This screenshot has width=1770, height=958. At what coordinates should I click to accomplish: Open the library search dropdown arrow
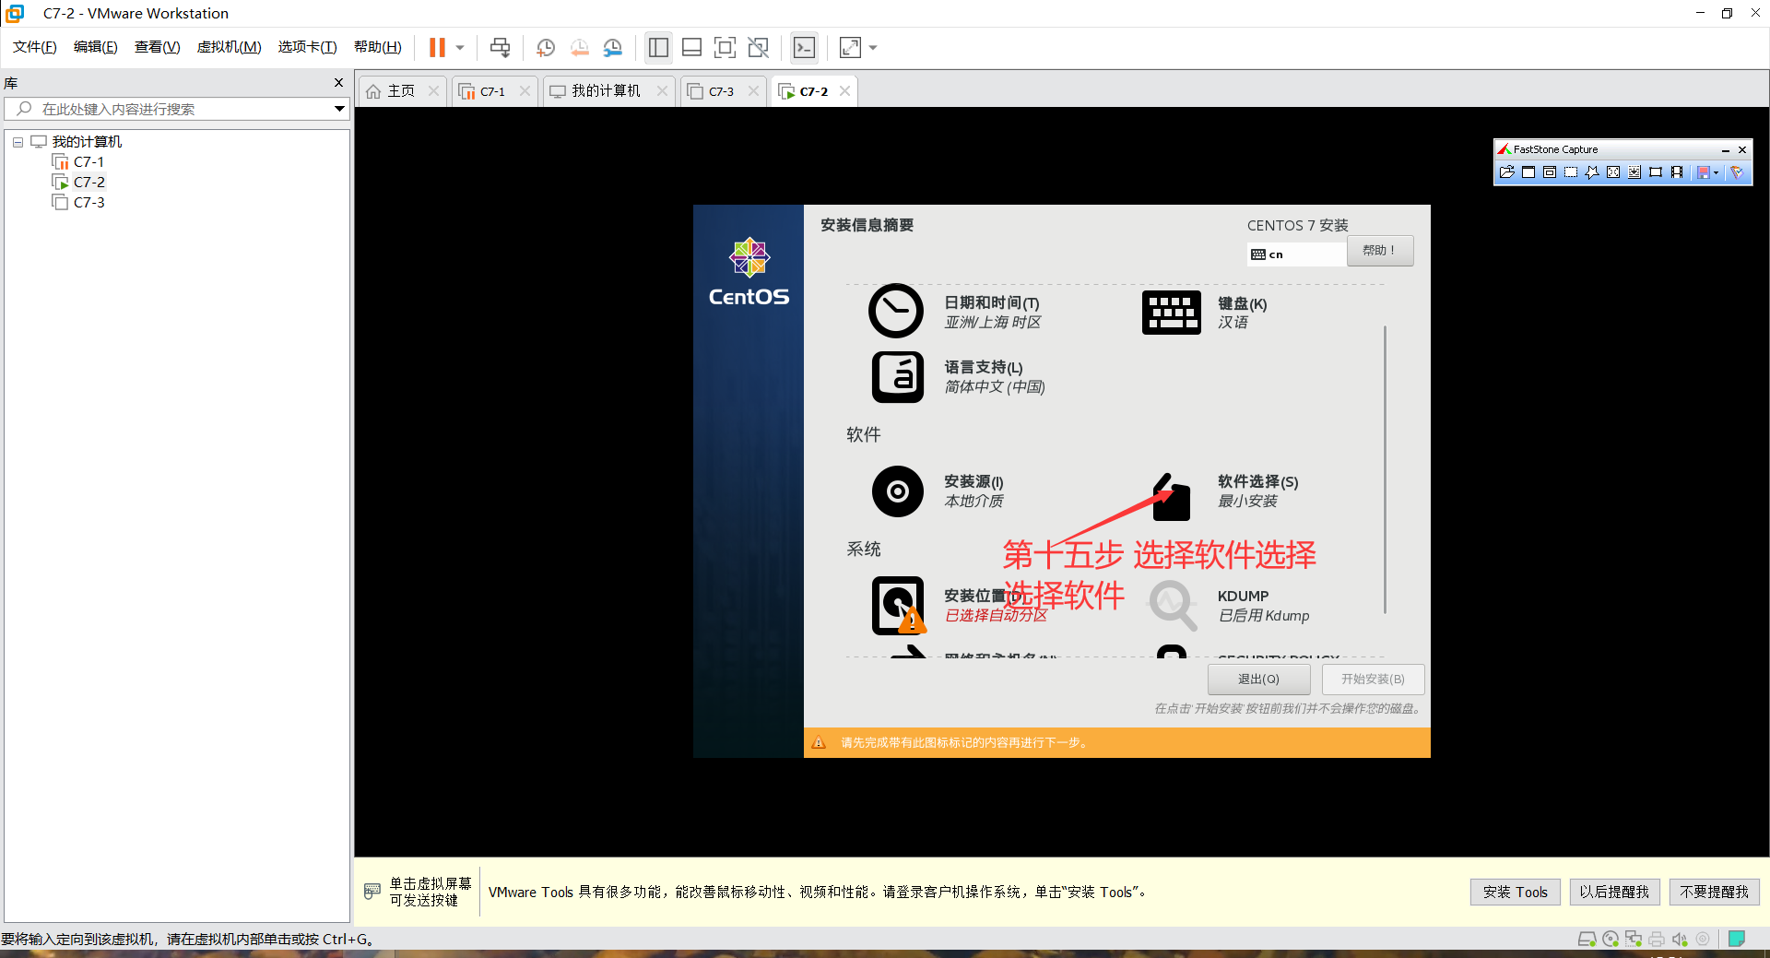click(x=339, y=109)
